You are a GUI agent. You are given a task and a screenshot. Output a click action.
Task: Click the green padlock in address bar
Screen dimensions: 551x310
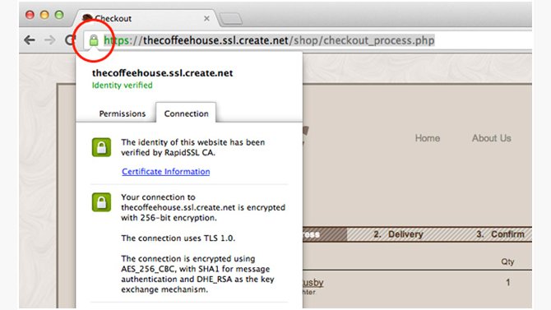94,40
